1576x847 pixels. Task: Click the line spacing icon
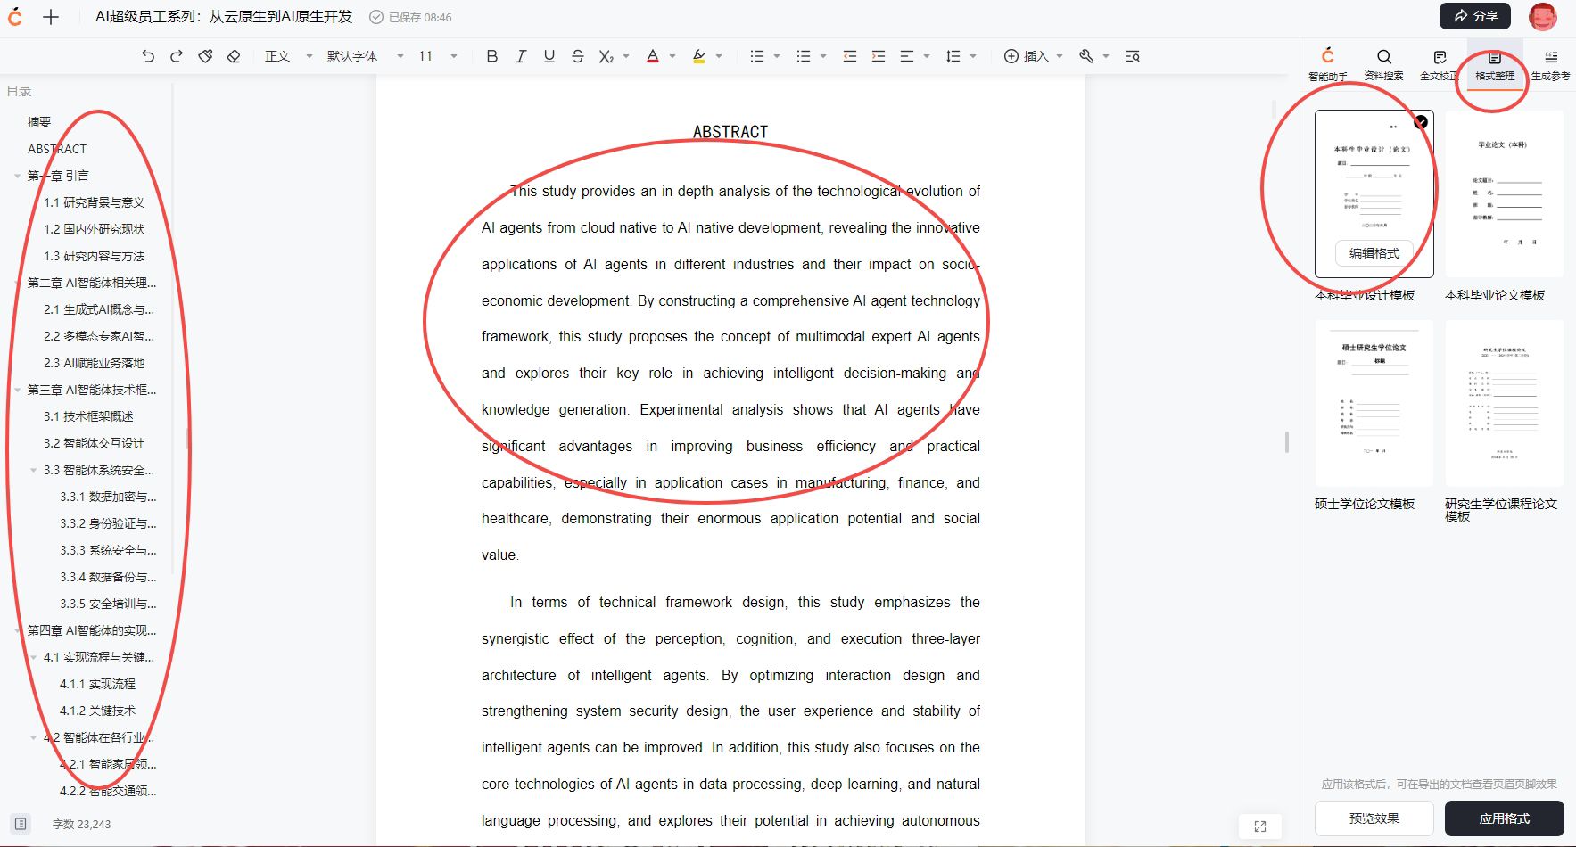tap(953, 56)
